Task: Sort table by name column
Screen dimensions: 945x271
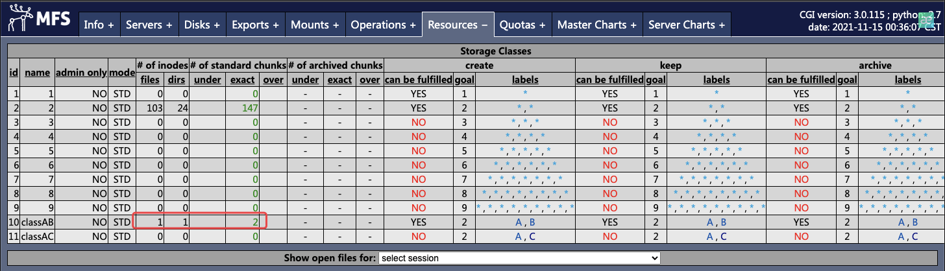Action: pyautogui.click(x=37, y=73)
